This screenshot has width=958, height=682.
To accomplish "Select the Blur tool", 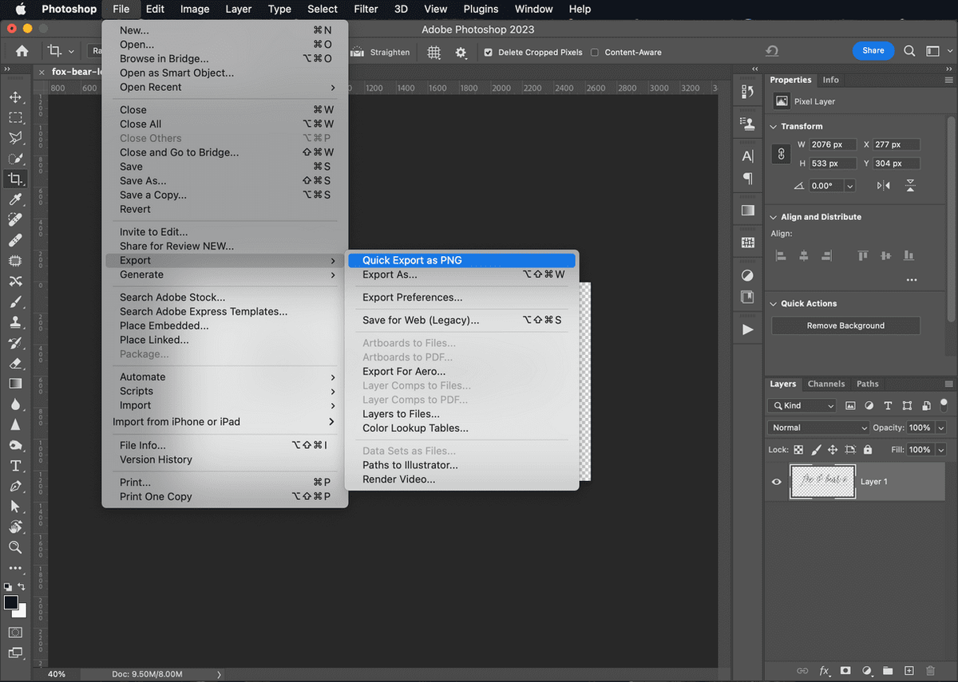I will pyautogui.click(x=15, y=404).
